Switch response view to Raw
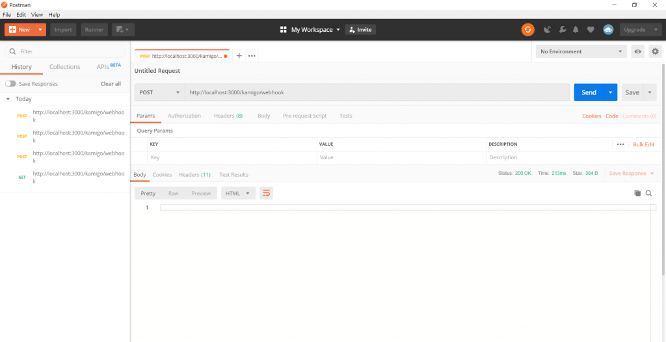Screen dimensions: 666x342 tap(173, 193)
